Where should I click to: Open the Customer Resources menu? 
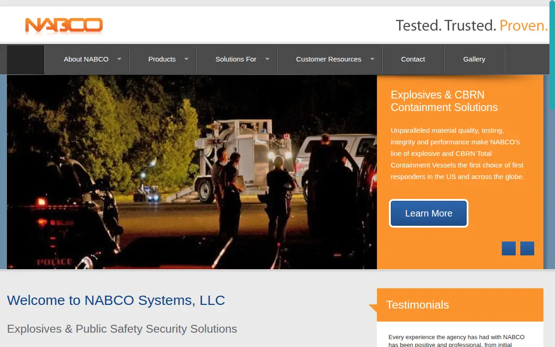(x=328, y=59)
